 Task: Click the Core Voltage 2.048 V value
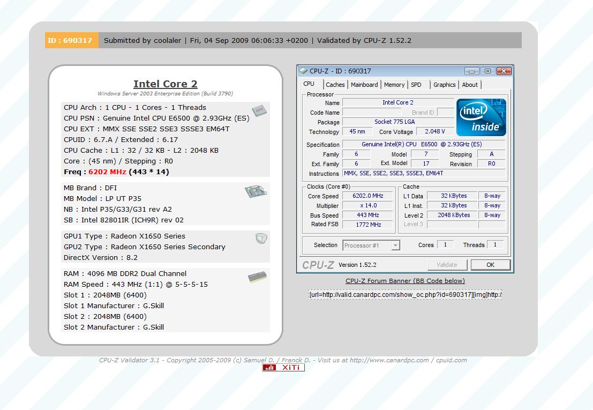435,132
